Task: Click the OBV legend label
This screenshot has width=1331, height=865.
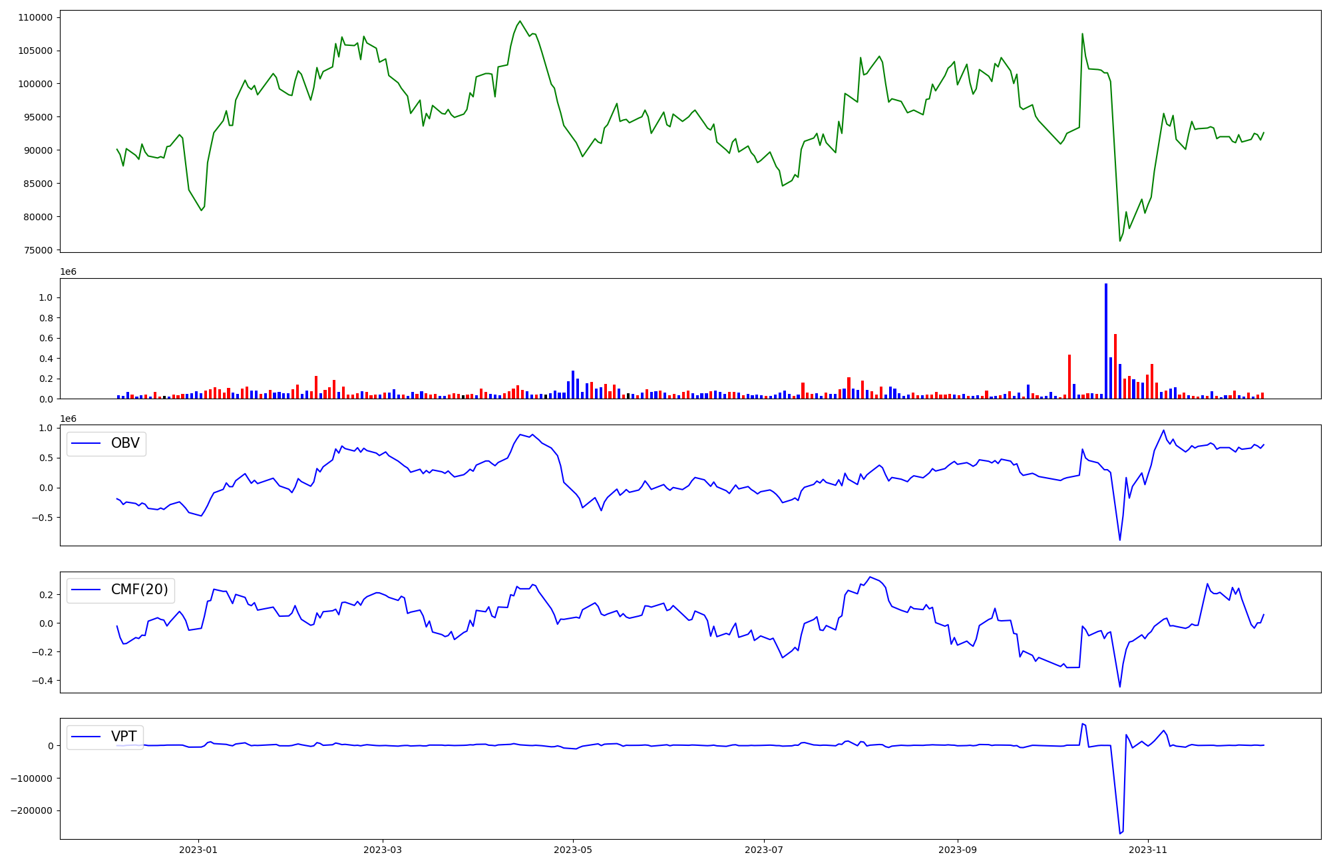Action: pos(125,443)
